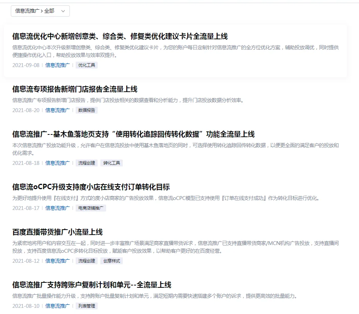The width and height of the screenshot is (359, 314).
Task: Click summary text starting 本次信息流推广投放功能升级
Action: (x=176, y=149)
